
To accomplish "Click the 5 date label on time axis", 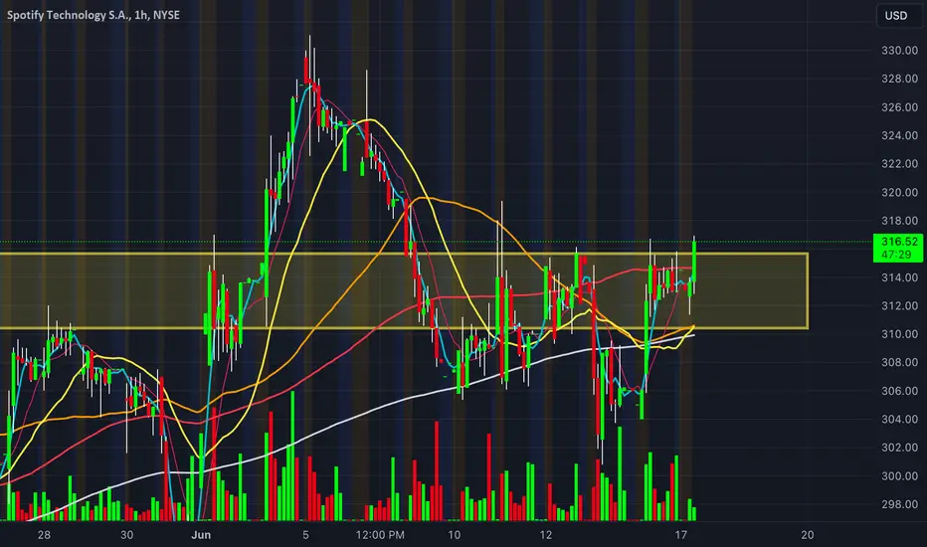I will coord(305,535).
